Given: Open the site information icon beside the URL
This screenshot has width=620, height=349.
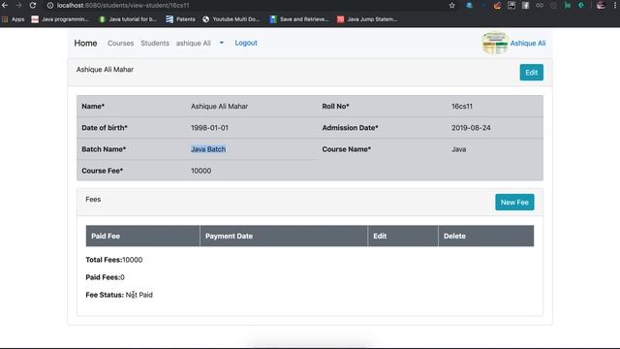Looking at the screenshot, I should click(x=50, y=6).
